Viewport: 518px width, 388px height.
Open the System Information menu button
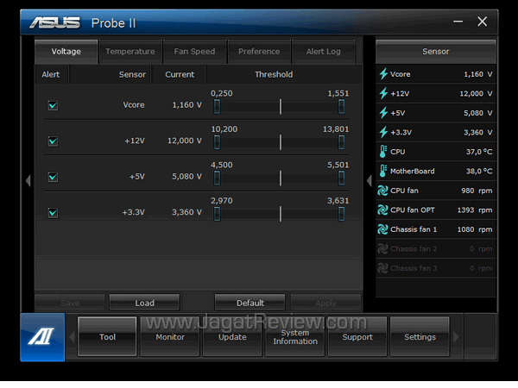point(295,337)
